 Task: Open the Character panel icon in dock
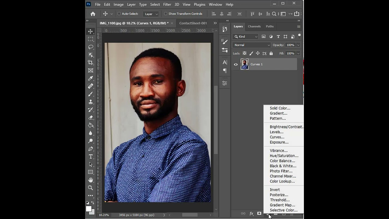pos(225,62)
